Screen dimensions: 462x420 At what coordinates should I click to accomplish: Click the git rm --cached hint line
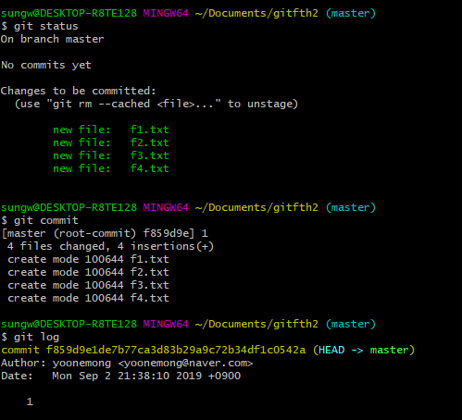pos(156,104)
